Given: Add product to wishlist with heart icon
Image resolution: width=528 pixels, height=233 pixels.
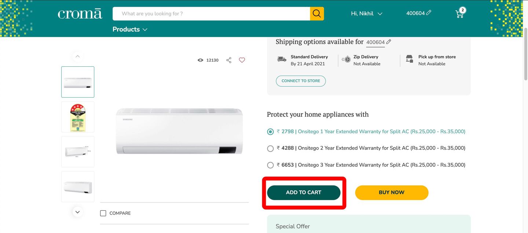Looking at the screenshot, I should (x=242, y=60).
